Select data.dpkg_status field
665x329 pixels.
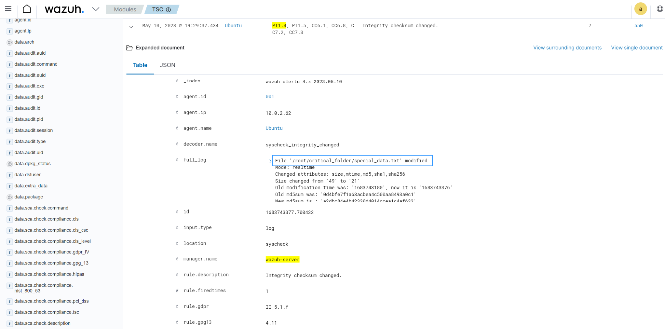tap(32, 164)
